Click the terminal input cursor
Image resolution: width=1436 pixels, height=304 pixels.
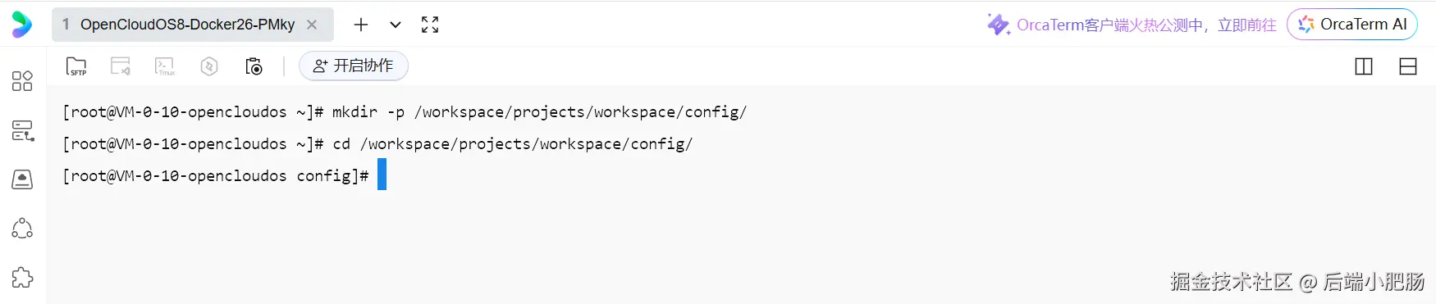pyautogui.click(x=382, y=175)
